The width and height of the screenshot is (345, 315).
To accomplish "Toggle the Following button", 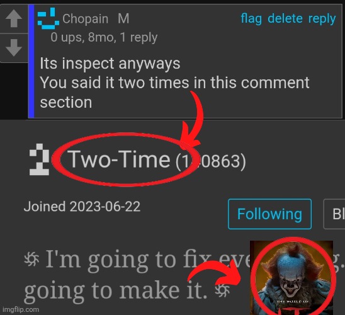I will click(x=269, y=214).
